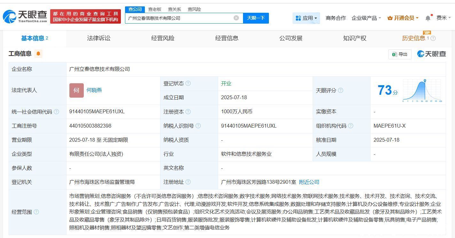Open the 商务合作 link

coord(336,18)
